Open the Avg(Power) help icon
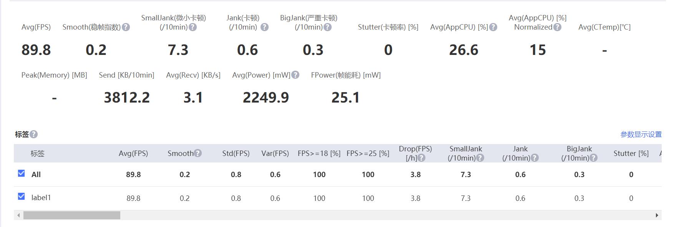The height and width of the screenshot is (227, 674). (x=295, y=75)
